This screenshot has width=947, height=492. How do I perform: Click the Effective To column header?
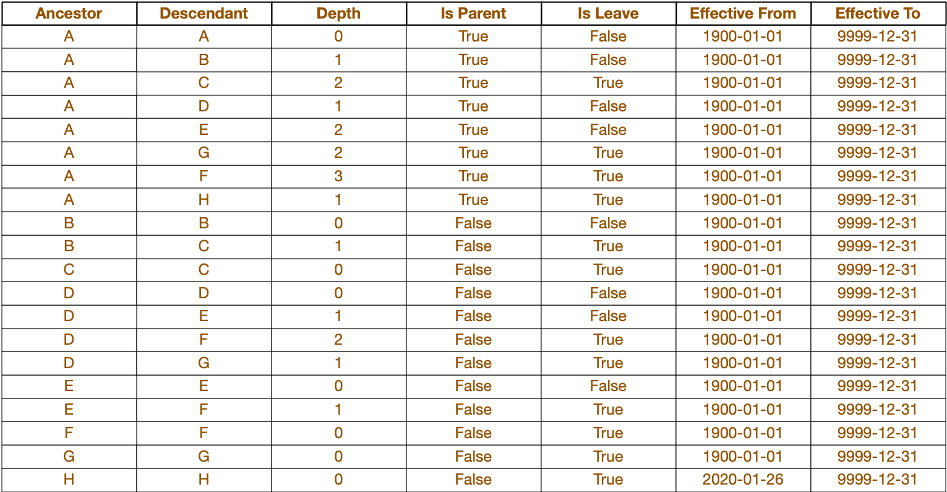[877, 14]
